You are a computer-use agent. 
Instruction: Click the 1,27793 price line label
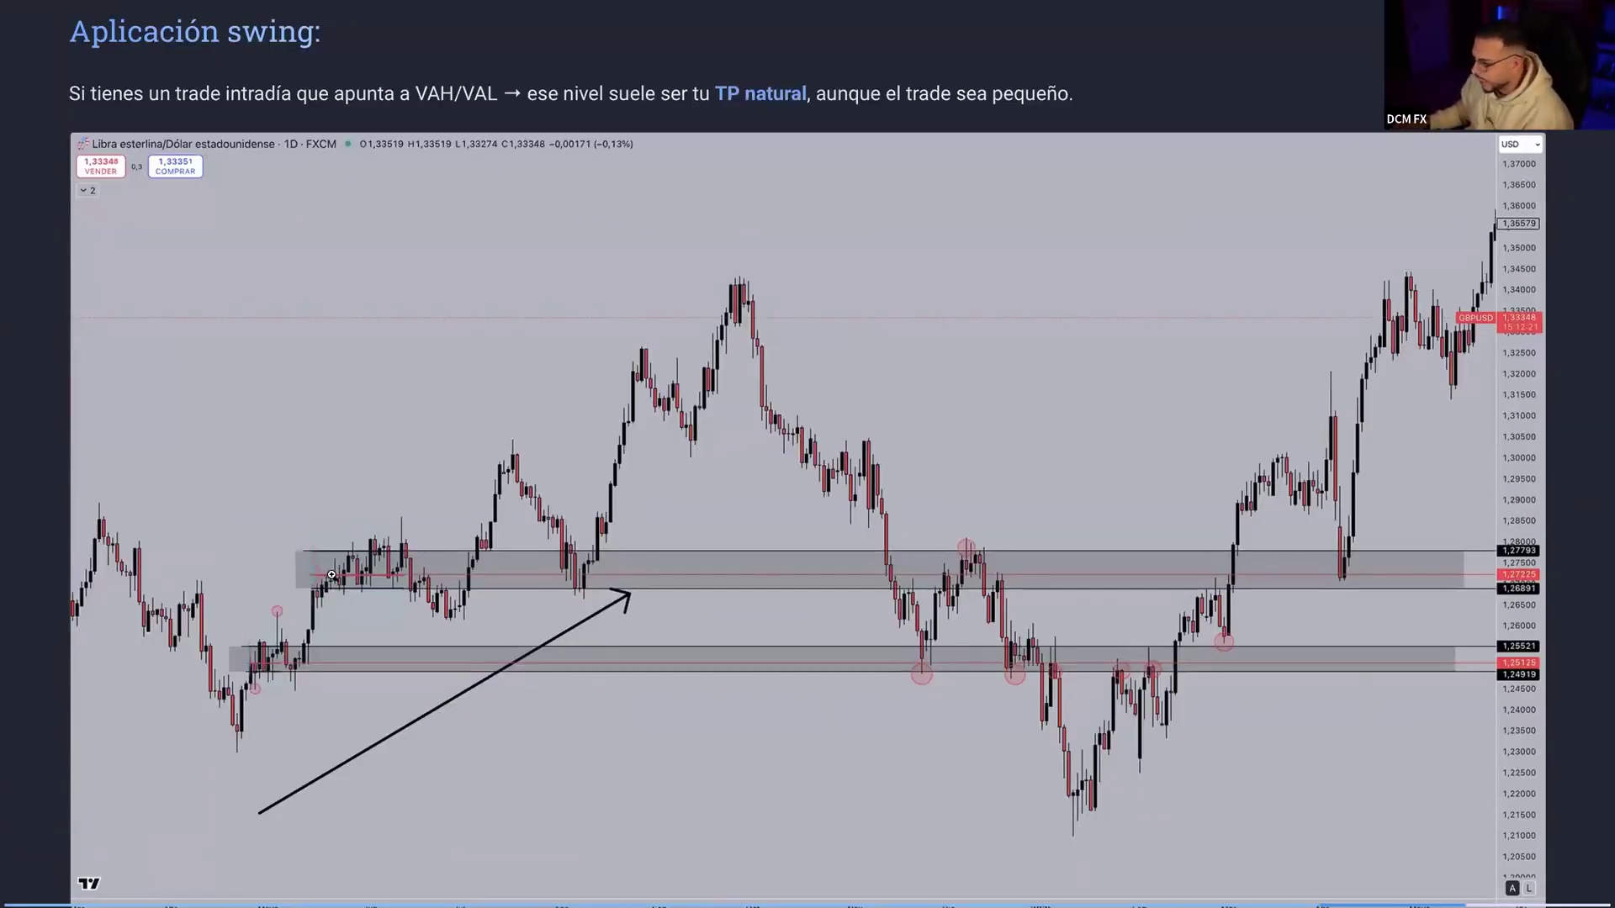click(1518, 551)
